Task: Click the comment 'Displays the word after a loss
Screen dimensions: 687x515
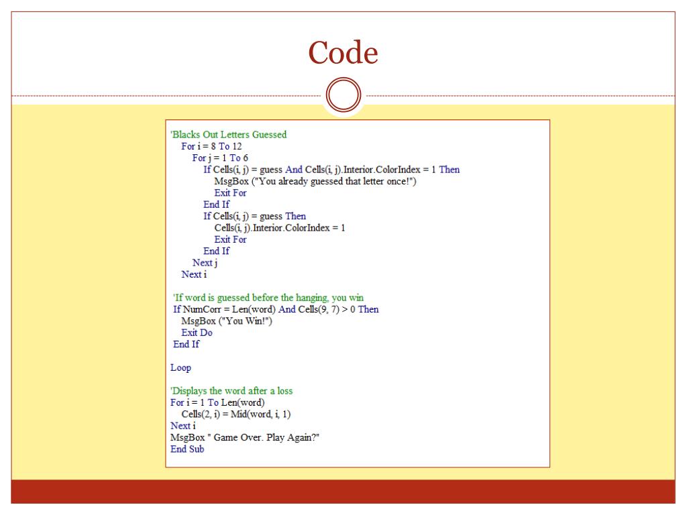Action: (231, 391)
